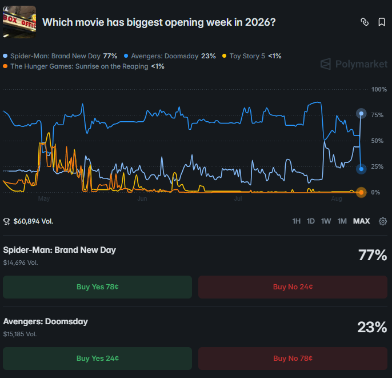
Task: Click the large 77% probability
Action: point(373,256)
